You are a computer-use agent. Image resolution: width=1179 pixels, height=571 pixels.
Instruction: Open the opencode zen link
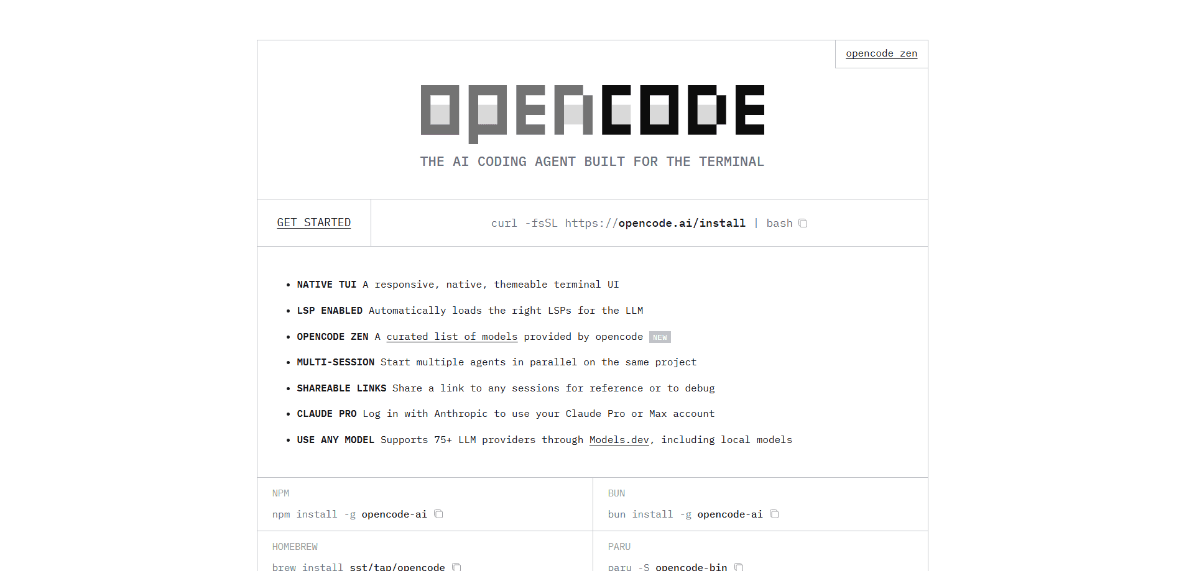pyautogui.click(x=881, y=53)
